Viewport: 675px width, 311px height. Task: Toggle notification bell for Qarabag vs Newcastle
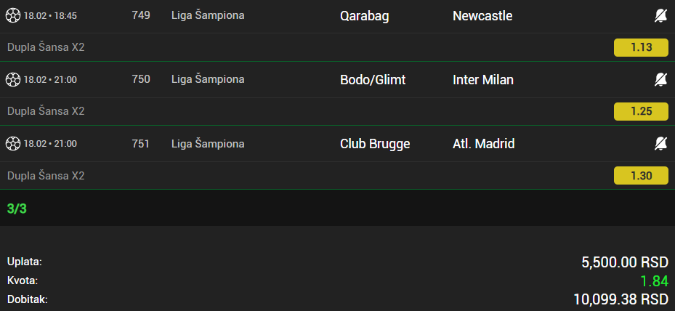(660, 15)
